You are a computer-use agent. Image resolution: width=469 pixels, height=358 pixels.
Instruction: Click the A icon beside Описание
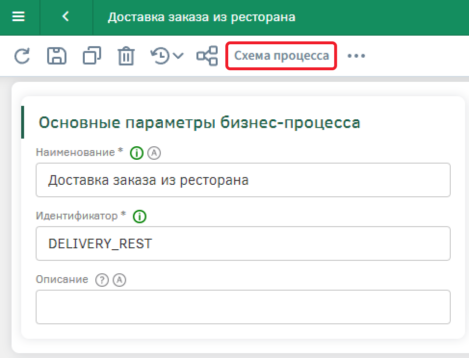point(119,280)
